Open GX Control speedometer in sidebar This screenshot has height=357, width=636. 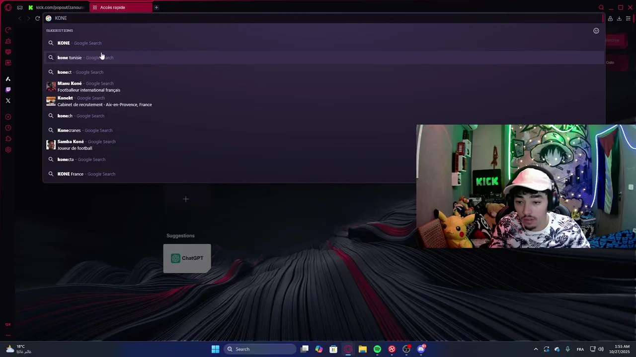[8, 30]
